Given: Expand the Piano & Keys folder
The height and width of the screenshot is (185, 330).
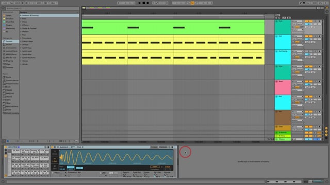Looking at the screenshot, I should (21, 41).
